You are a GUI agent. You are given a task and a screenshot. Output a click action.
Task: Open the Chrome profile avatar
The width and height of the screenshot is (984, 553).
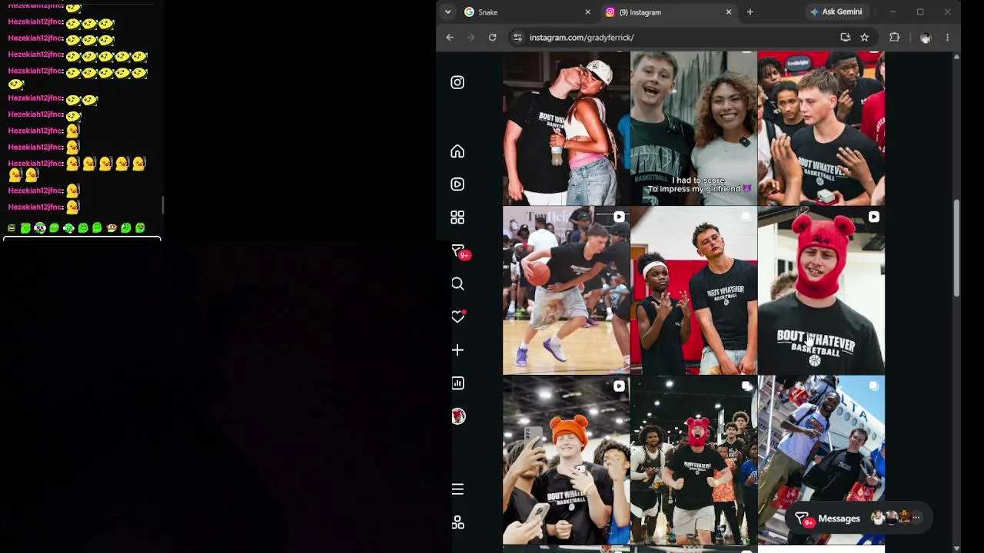pos(926,38)
